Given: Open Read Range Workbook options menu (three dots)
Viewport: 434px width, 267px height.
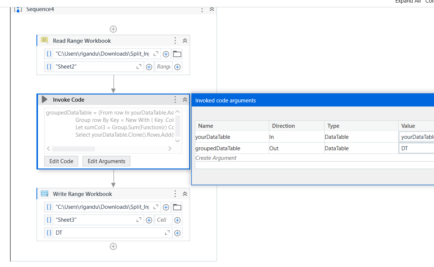Looking at the screenshot, I should 175,41.
